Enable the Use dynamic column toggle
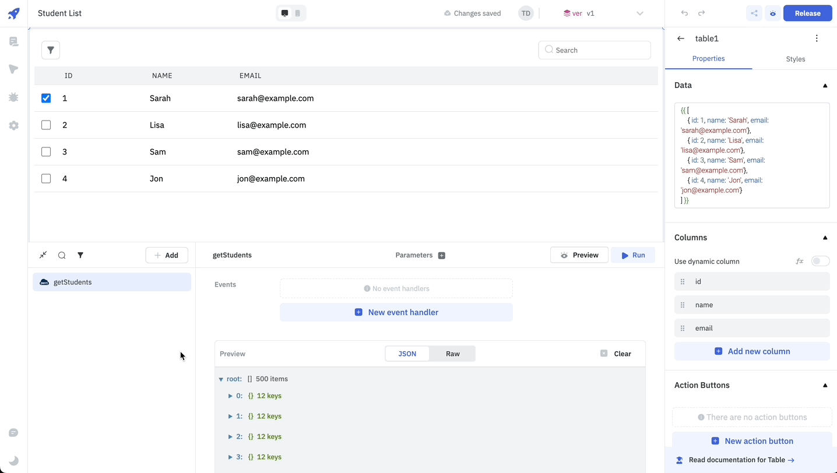 pyautogui.click(x=820, y=261)
